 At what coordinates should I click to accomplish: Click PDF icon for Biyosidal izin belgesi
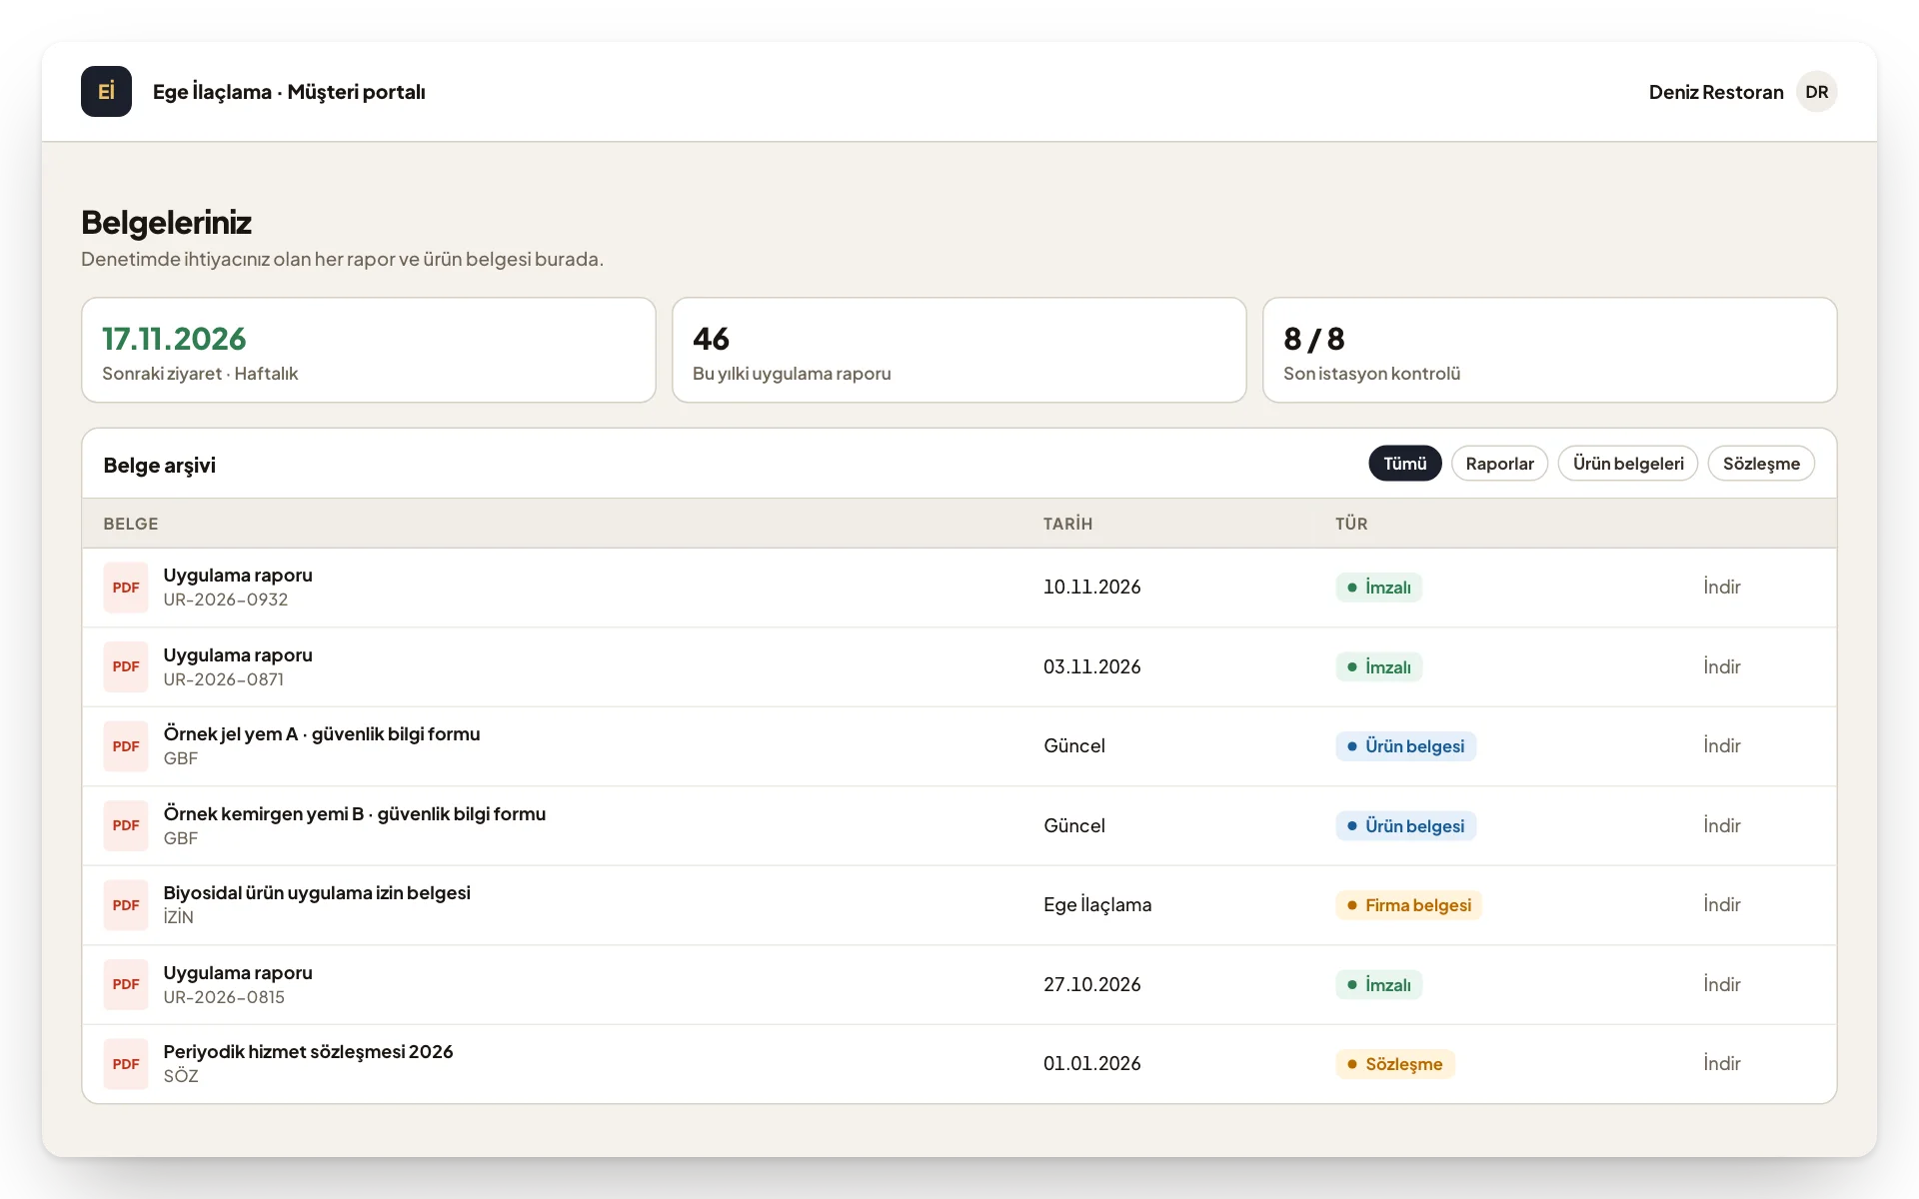pyautogui.click(x=126, y=905)
